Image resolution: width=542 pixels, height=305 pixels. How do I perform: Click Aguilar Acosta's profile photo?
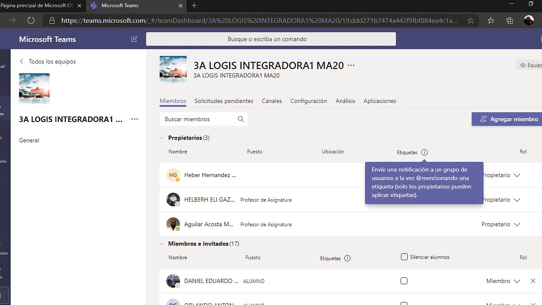coord(173,224)
